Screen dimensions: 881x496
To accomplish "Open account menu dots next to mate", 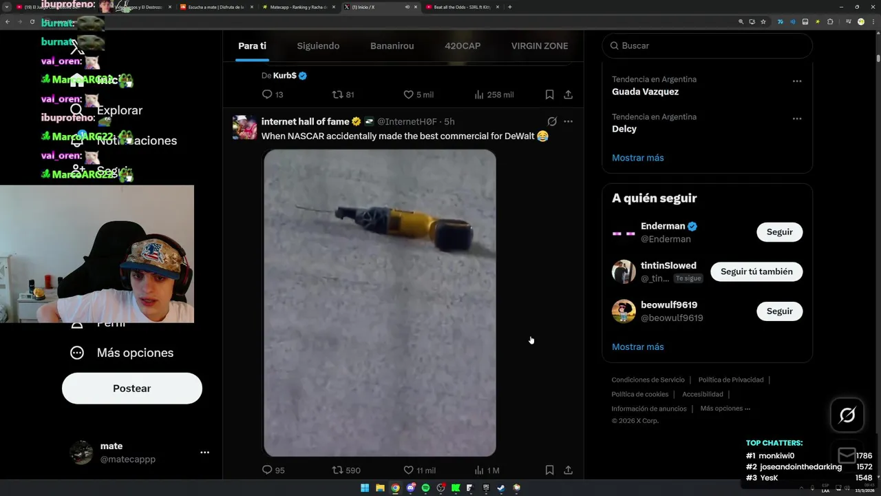I will point(204,453).
